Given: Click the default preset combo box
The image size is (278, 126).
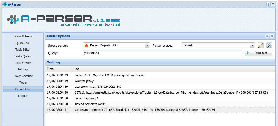Looking at the screenshot, I should click(218, 45).
